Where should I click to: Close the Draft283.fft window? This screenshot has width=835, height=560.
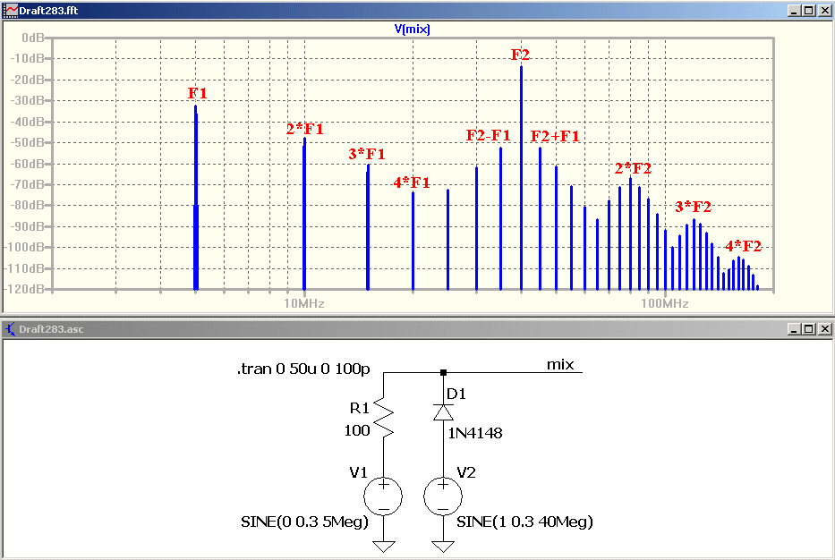[824, 10]
